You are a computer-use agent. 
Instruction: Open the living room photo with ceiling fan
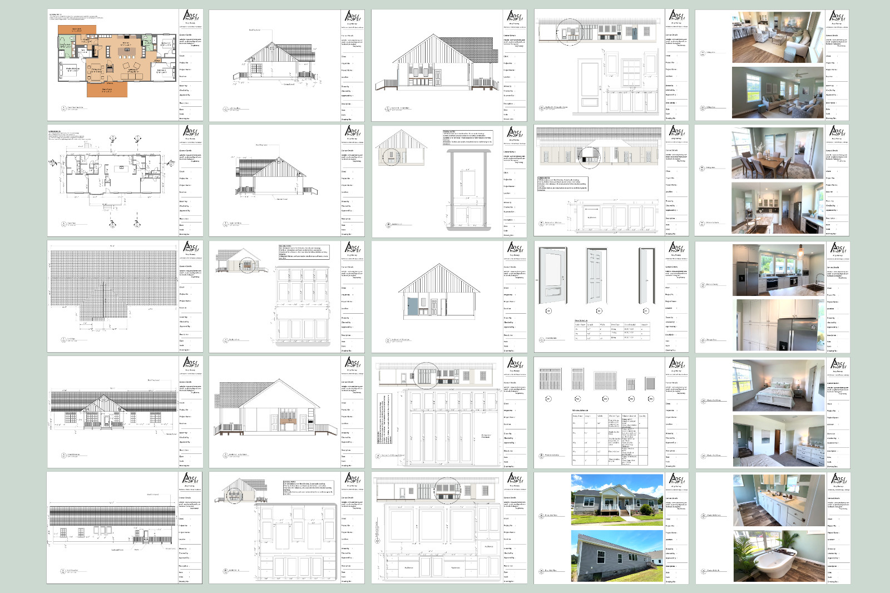click(x=778, y=93)
